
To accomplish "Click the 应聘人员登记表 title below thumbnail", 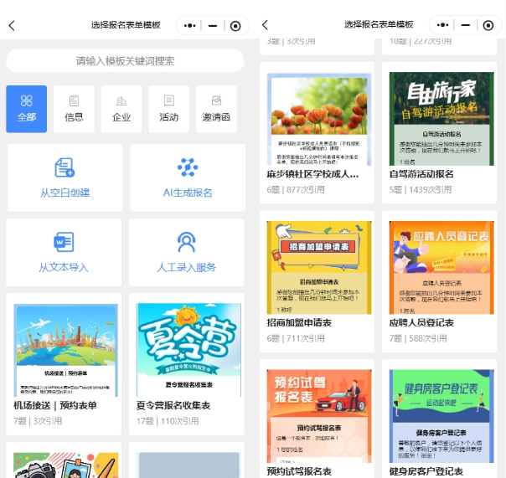I will tap(421, 322).
